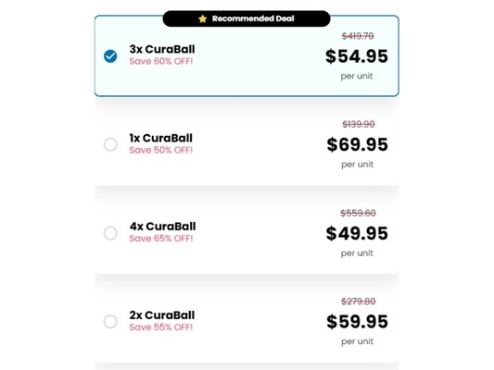Screen dimensions: 494x370
Task: Click the 2x CuraBall title text
Action: (162, 315)
